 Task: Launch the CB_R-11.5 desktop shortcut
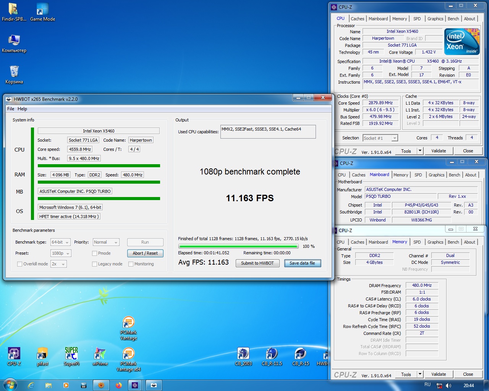click(272, 356)
